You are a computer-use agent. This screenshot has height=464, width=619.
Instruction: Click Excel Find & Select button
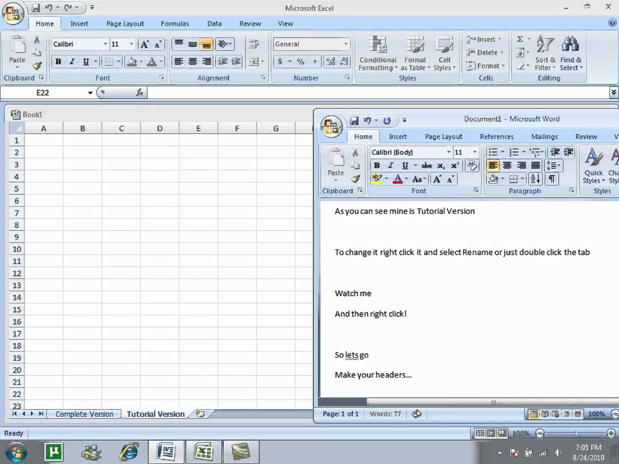point(571,53)
